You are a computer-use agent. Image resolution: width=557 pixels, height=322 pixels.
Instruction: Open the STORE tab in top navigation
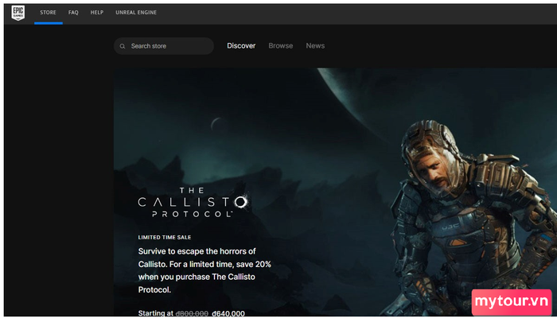point(48,13)
